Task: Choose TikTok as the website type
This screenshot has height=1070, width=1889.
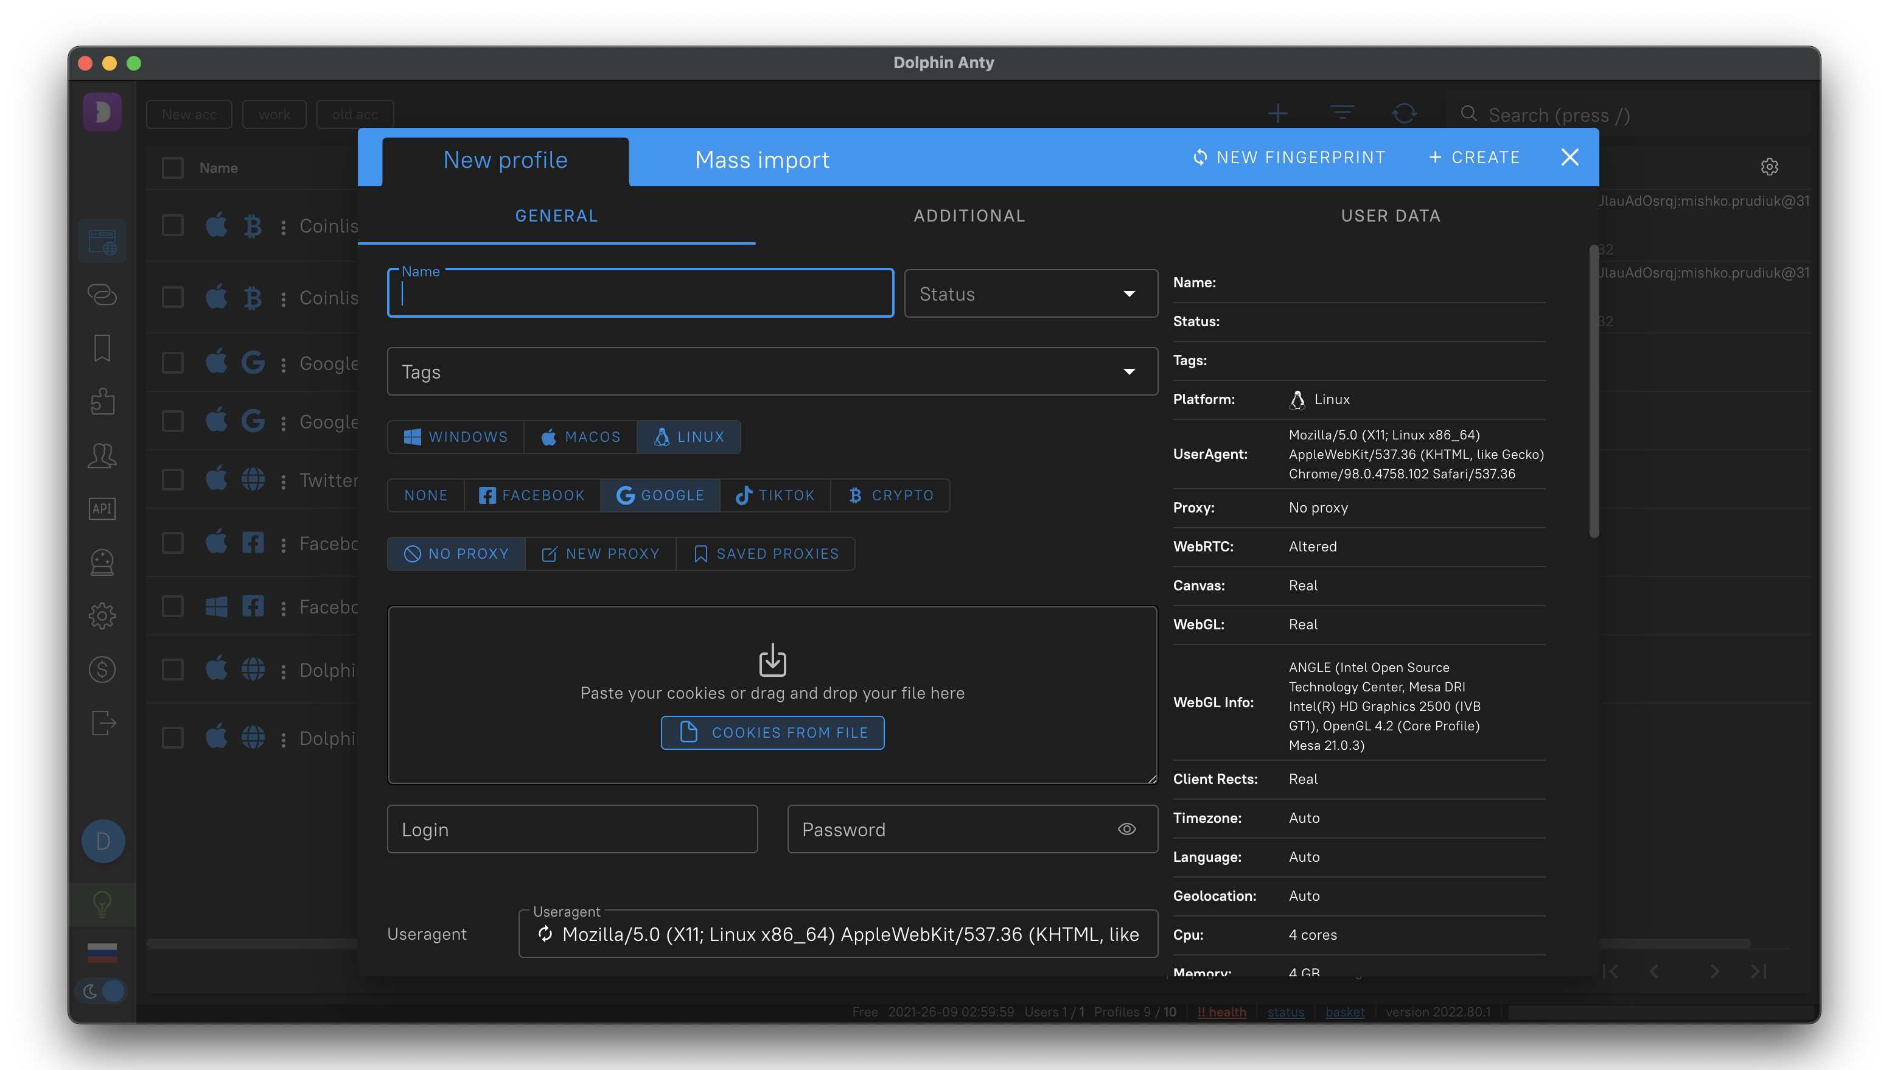Action: coord(775,495)
